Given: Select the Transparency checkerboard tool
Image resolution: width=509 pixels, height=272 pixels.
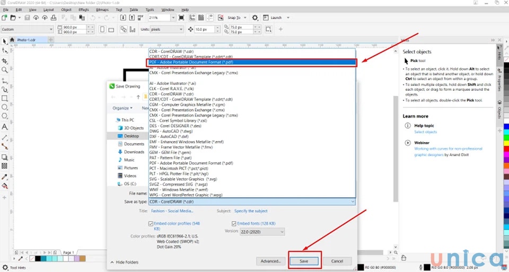Looking at the screenshot, I should point(5,166).
